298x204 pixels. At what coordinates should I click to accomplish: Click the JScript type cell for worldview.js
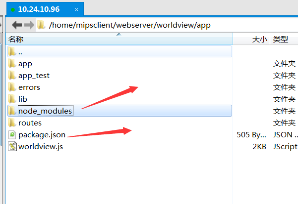pos(285,147)
